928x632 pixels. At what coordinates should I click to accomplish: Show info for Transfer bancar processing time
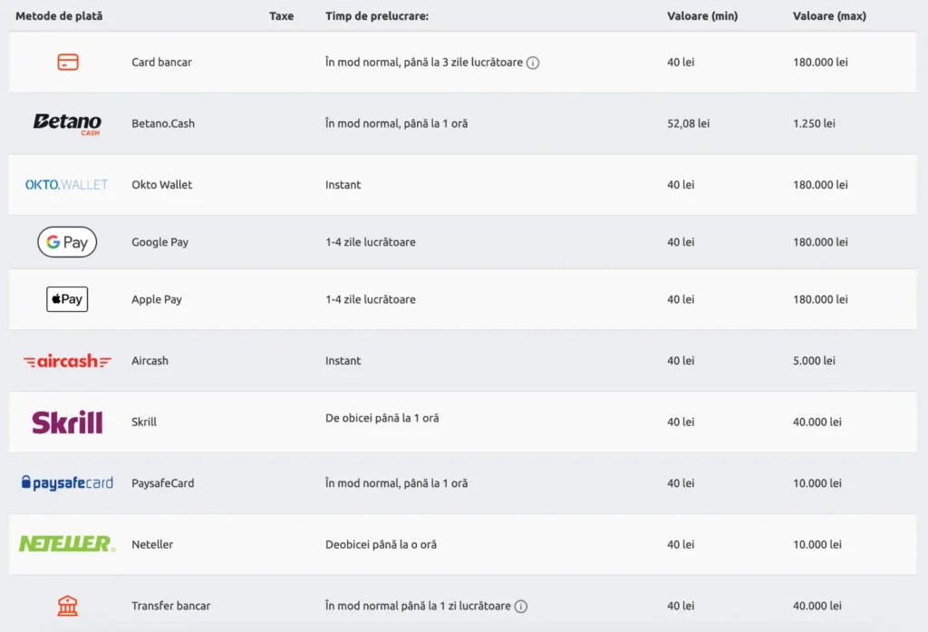click(521, 606)
